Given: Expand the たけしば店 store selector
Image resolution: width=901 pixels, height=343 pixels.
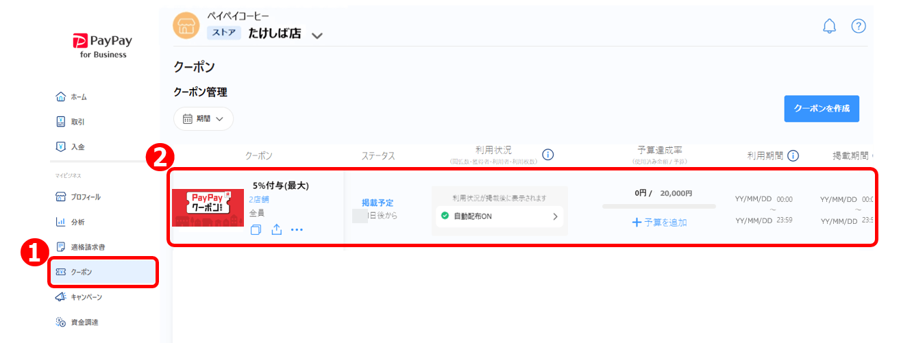Looking at the screenshot, I should [316, 35].
